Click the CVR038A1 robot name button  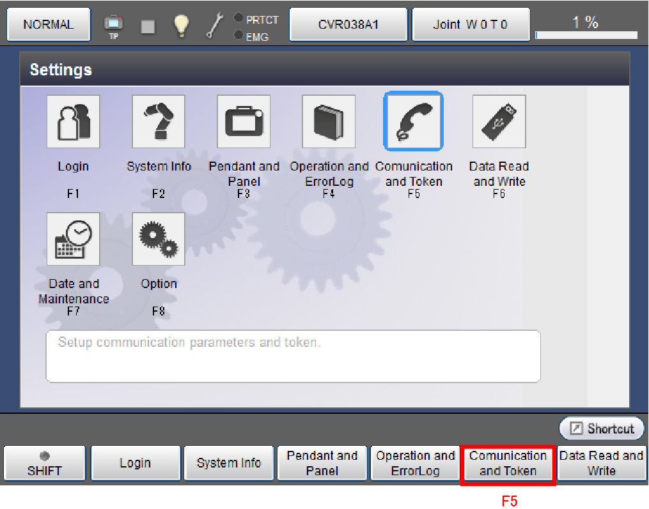pyautogui.click(x=348, y=25)
